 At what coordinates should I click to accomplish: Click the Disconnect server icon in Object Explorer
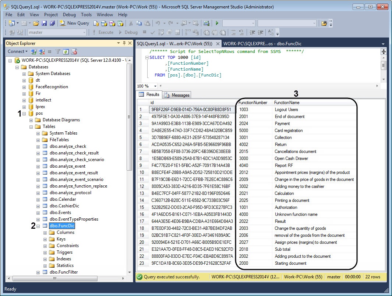point(42,51)
